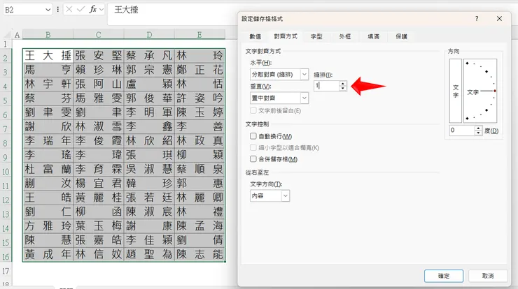Open the Name Box dropdown arrow

[48, 10]
